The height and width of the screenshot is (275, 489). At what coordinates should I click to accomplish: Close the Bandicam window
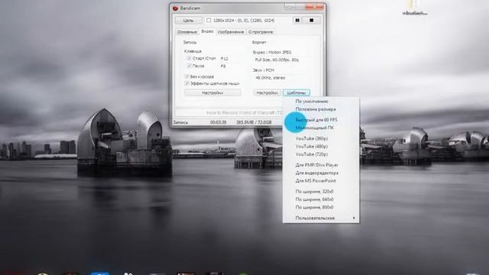315,7
